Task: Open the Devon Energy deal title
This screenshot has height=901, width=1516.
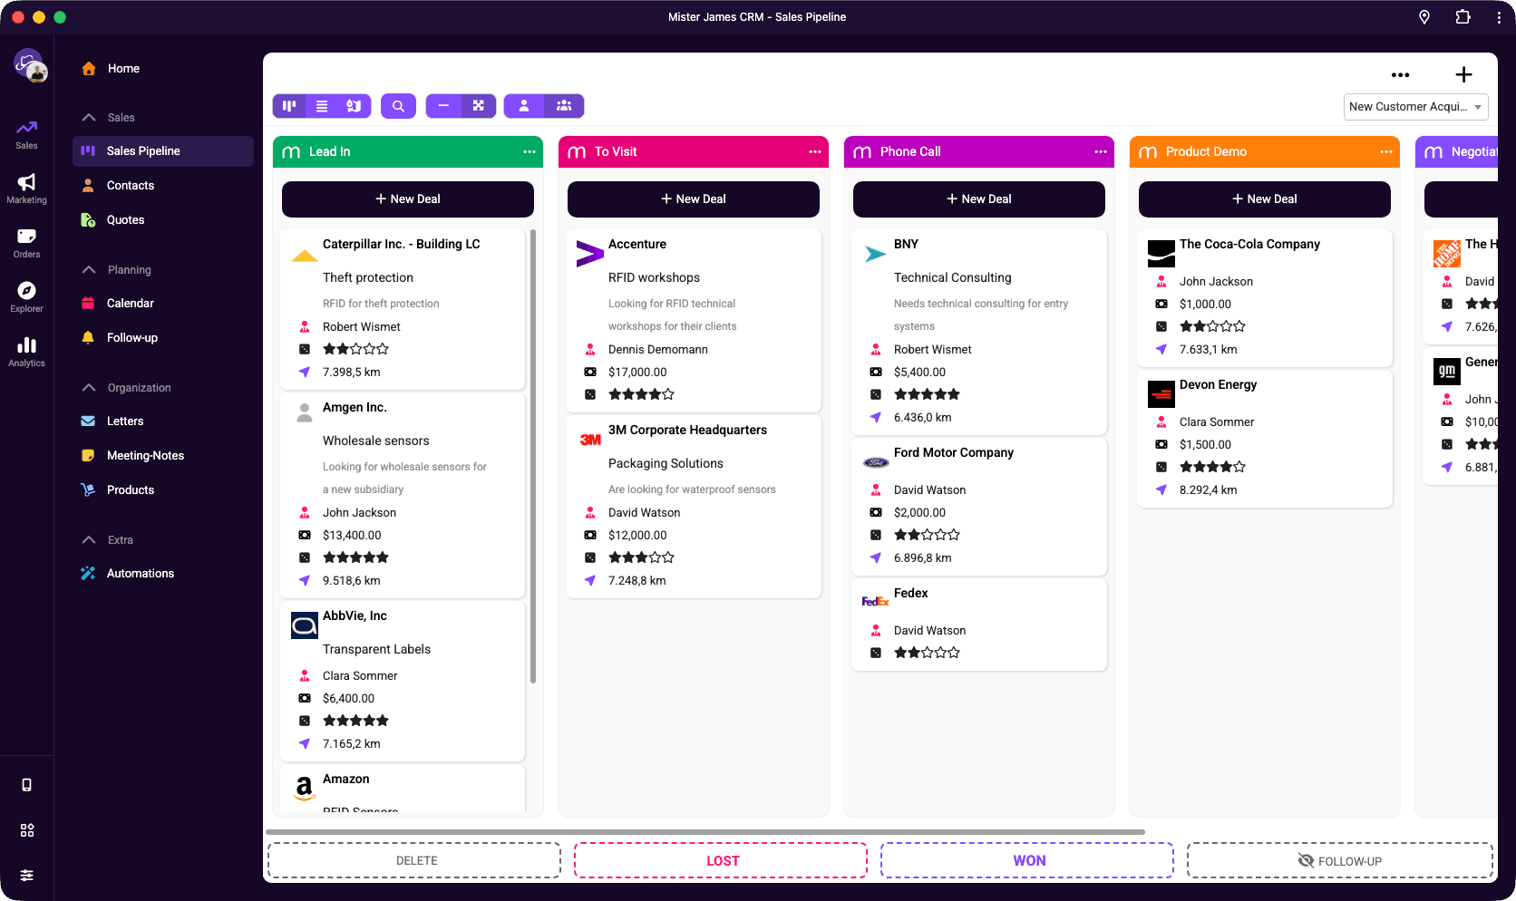Action: click(x=1218, y=385)
